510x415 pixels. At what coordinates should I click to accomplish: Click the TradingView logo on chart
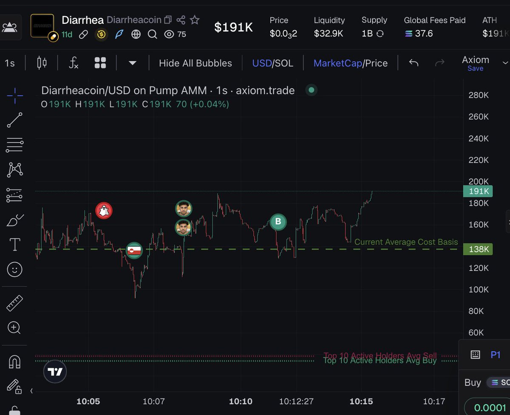pyautogui.click(x=55, y=372)
